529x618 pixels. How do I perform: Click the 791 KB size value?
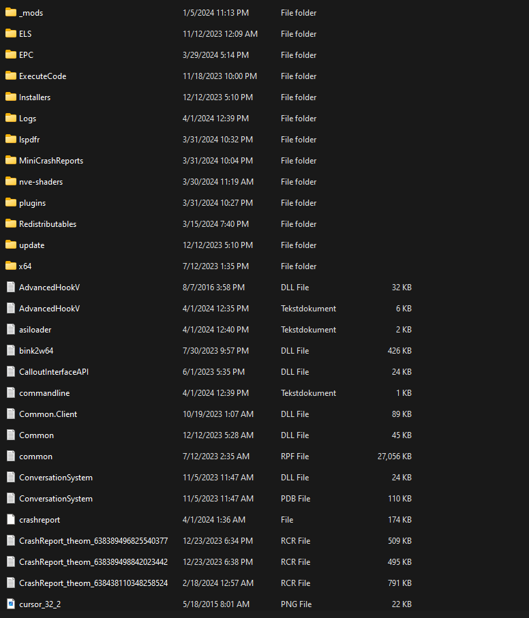399,583
